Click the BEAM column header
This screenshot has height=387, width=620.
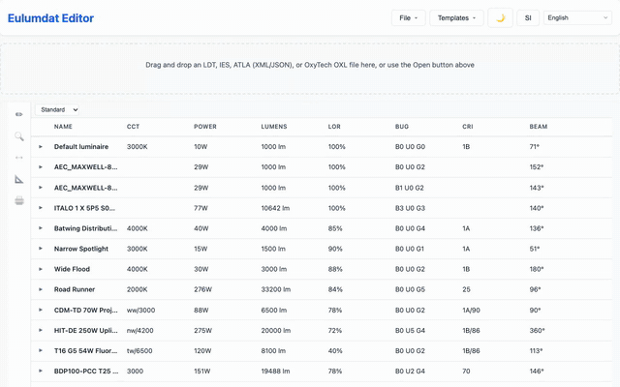539,127
